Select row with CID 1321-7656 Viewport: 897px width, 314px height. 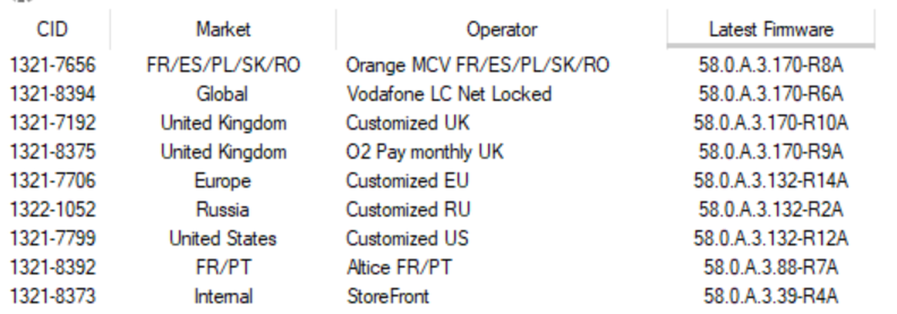(x=52, y=65)
